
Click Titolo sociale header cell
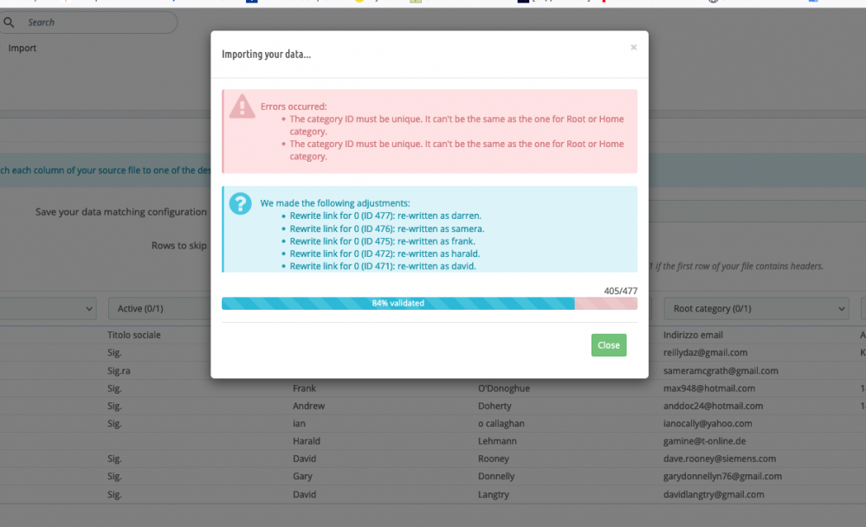(x=133, y=335)
